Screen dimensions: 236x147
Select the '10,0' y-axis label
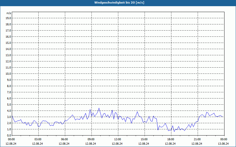pyautogui.click(x=8, y=74)
